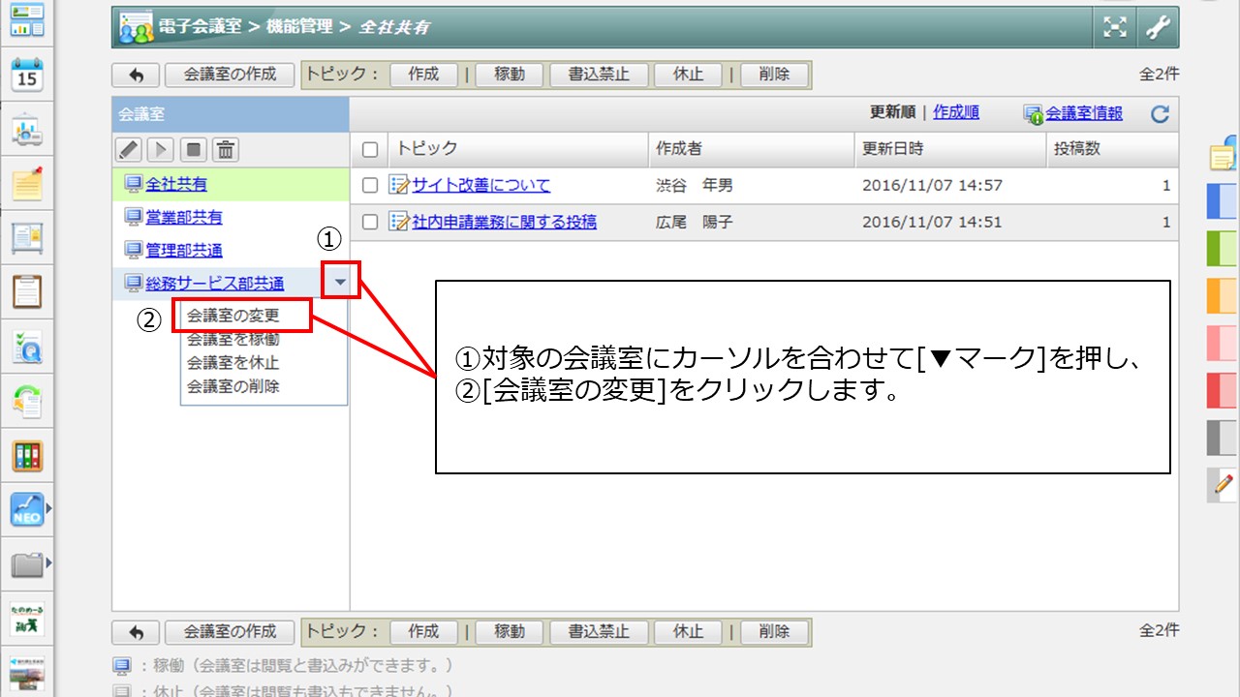The image size is (1240, 697).
Task: Click the red color swatch on right edge
Action: 1221,389
